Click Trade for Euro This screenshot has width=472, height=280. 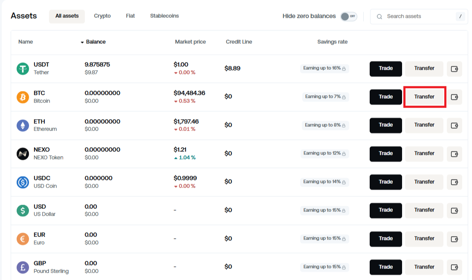(x=385, y=239)
